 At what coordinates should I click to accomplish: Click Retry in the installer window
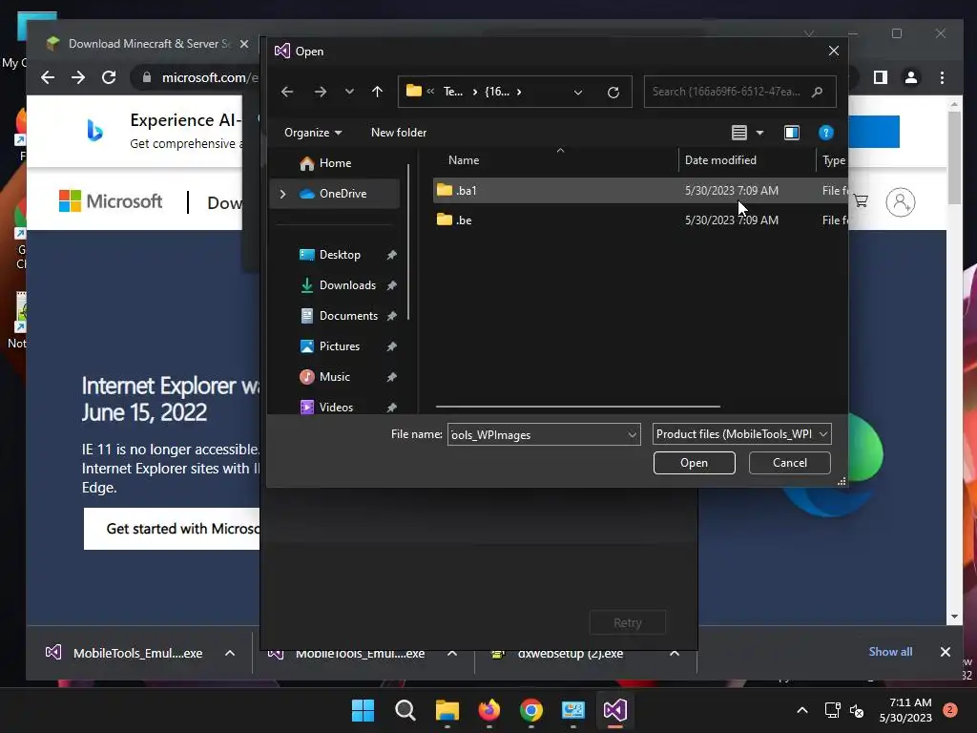pyautogui.click(x=628, y=622)
